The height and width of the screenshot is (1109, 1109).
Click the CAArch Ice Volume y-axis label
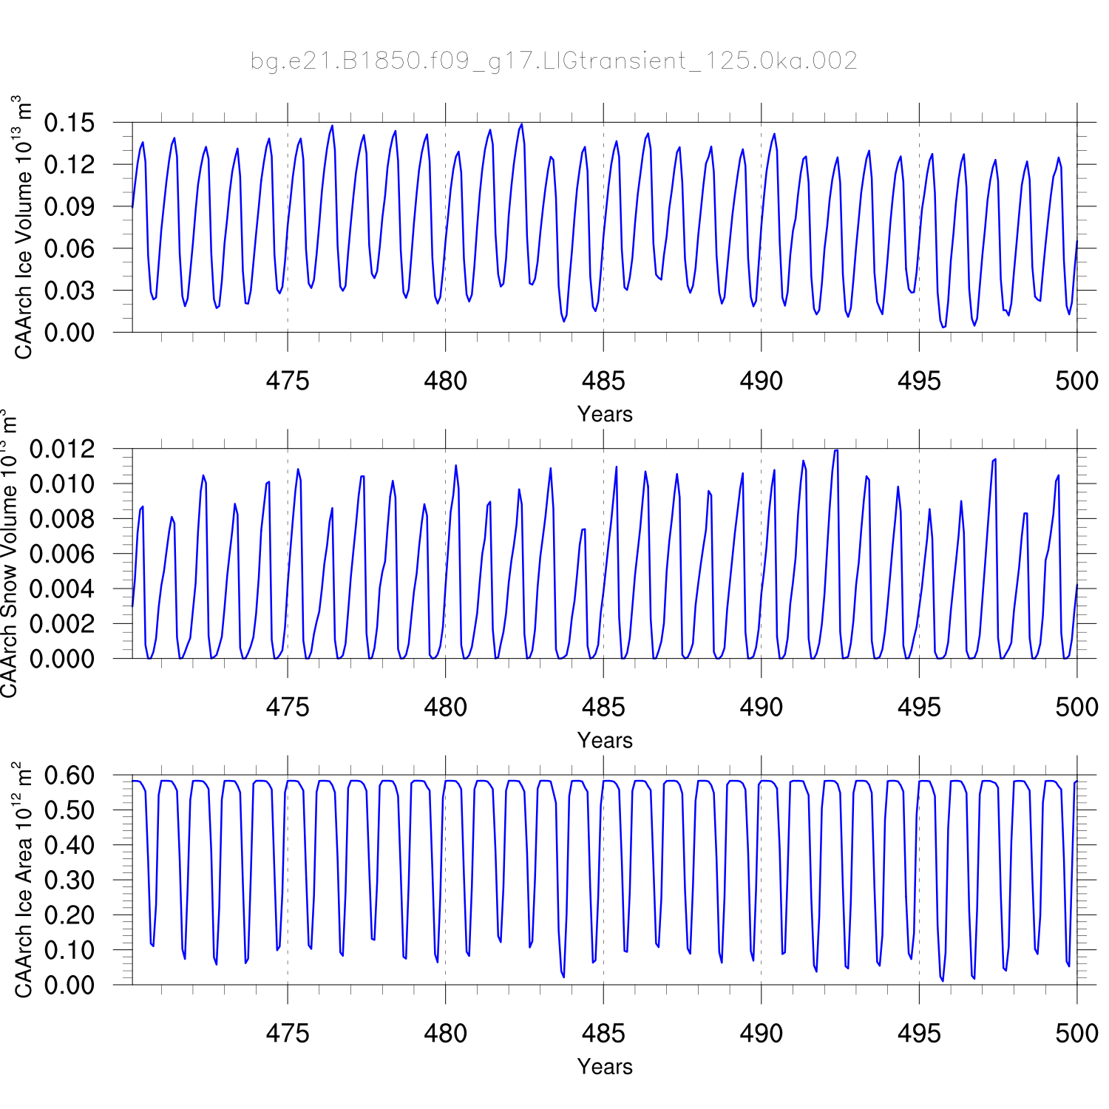pyautogui.click(x=24, y=228)
